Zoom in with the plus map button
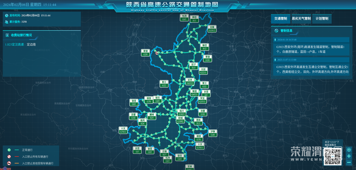The height and width of the screenshot is (170, 356). [349, 156]
